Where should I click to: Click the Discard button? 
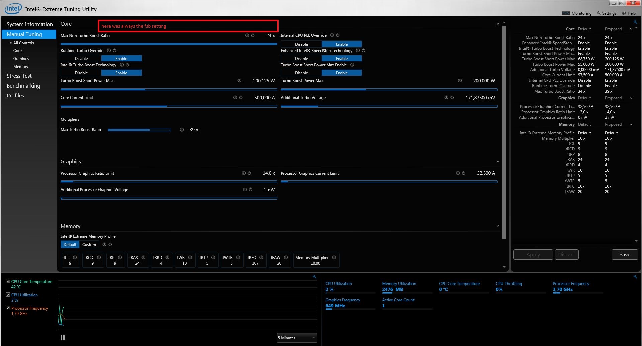567,254
